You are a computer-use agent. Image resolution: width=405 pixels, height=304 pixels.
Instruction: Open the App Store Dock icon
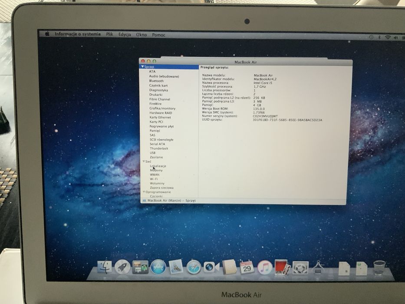[x=158, y=267]
